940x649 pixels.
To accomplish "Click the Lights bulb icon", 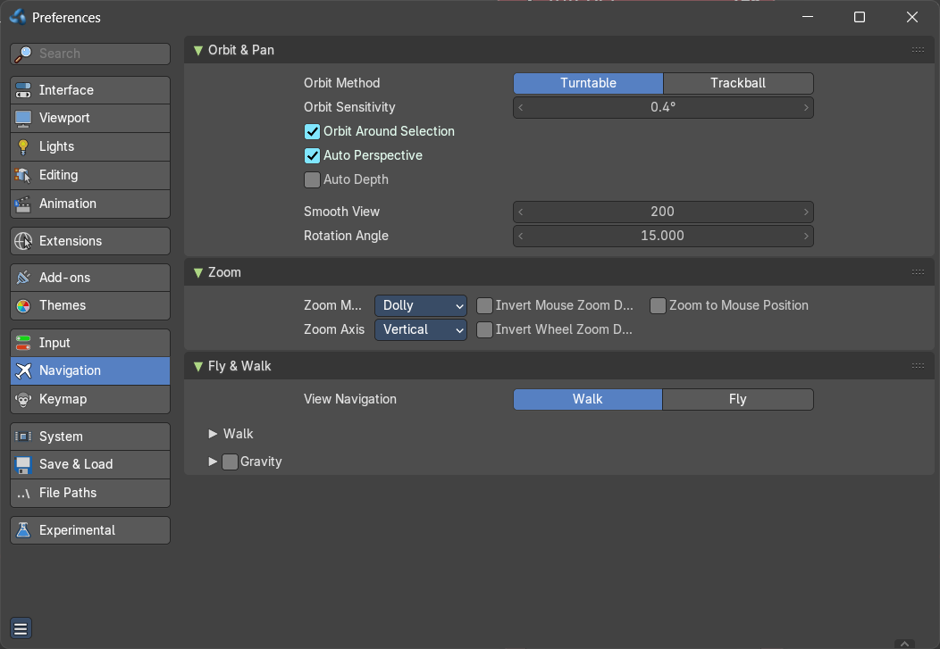I will click(x=23, y=146).
